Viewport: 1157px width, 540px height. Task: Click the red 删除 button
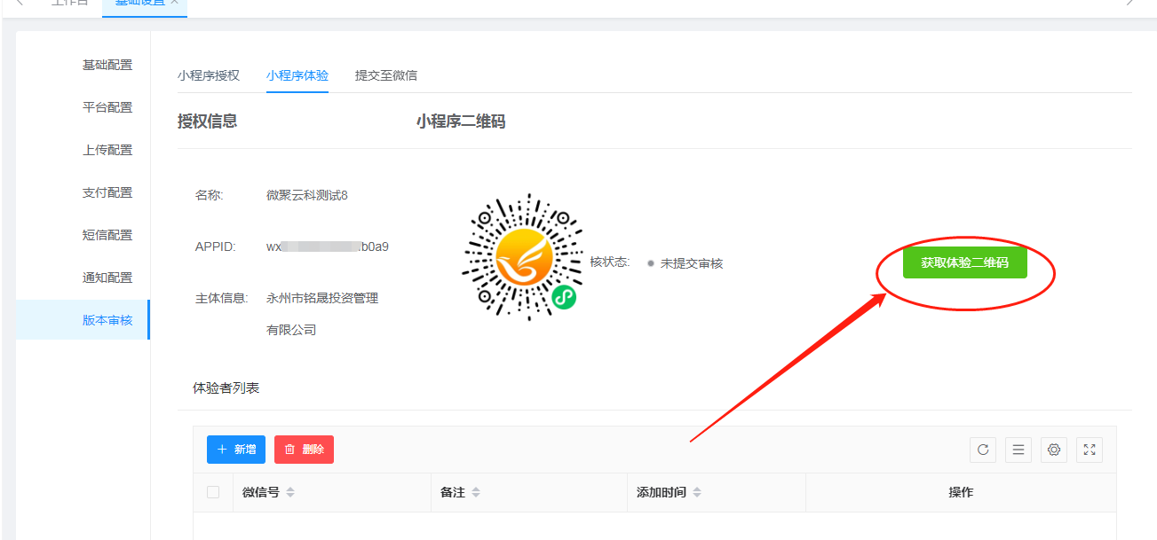click(304, 450)
